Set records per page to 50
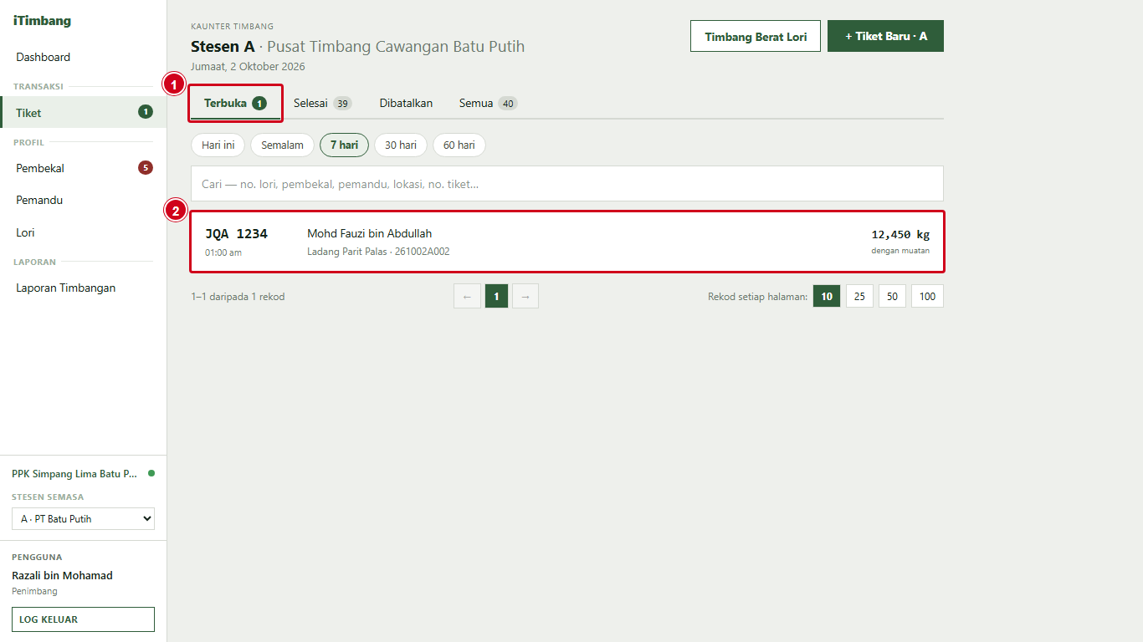 tap(892, 296)
